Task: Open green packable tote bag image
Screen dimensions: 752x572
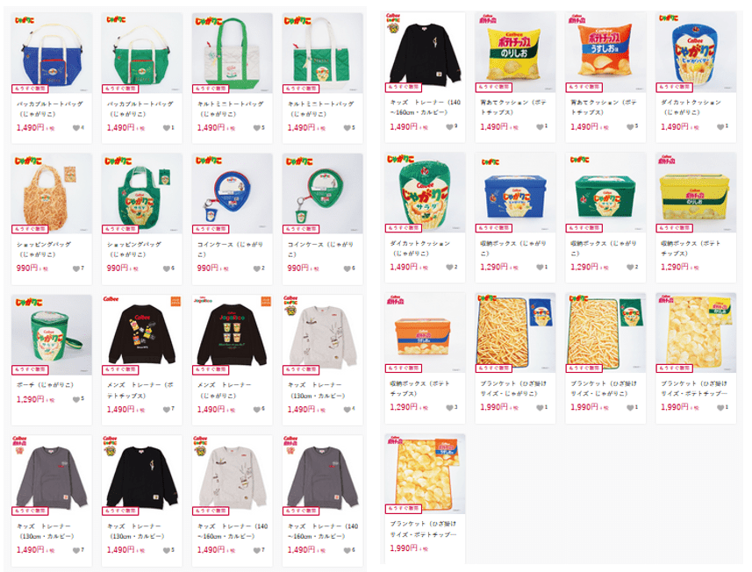Action: 142,53
